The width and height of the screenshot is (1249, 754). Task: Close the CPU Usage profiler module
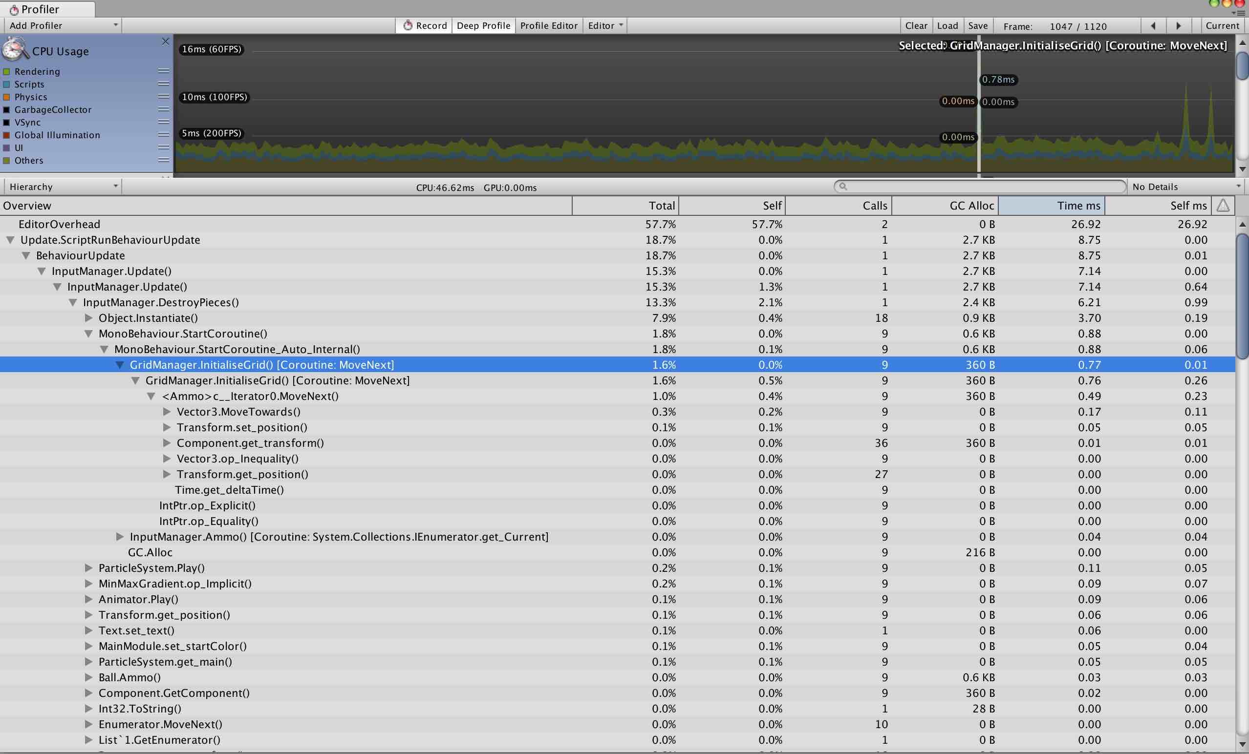[x=165, y=42]
